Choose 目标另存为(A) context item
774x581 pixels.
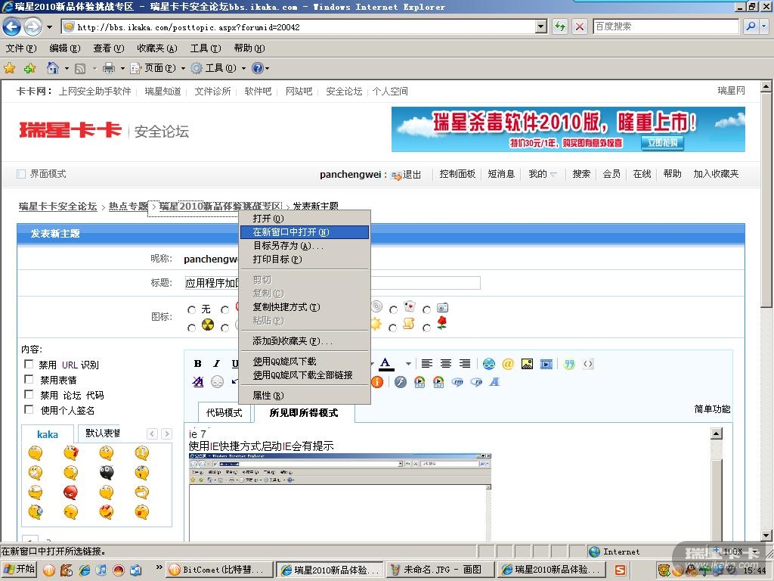pos(304,246)
